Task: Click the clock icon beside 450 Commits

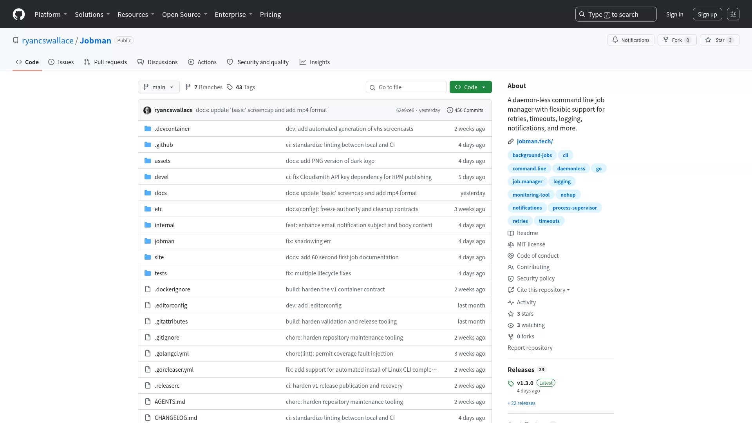Action: click(x=450, y=110)
